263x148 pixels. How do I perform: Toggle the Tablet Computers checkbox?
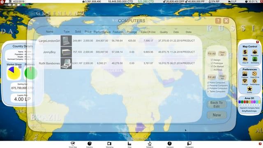pos(208,91)
